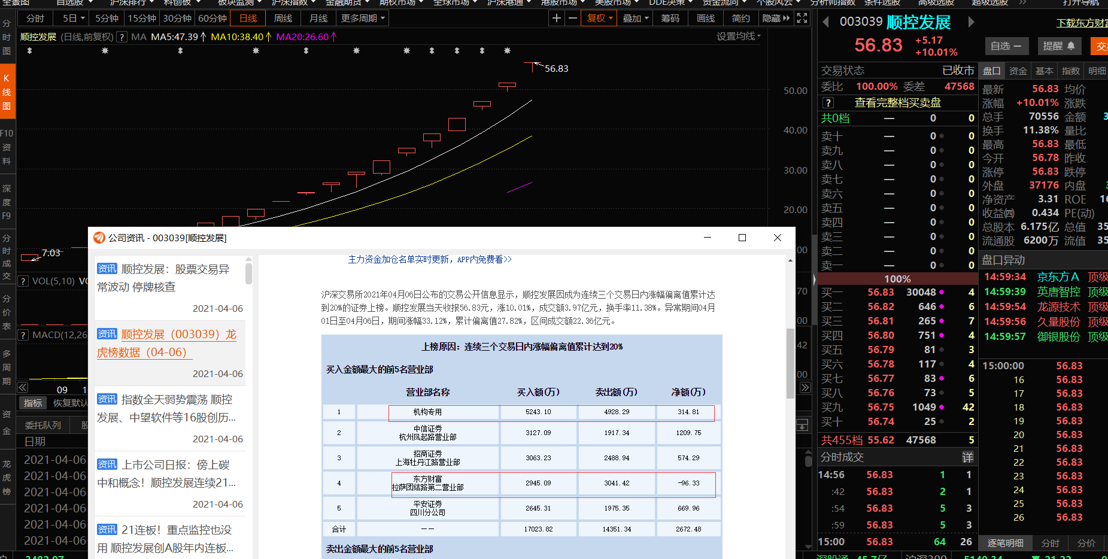Toggle 隐藏 side panel button
The height and width of the screenshot is (559, 1108).
[x=776, y=18]
